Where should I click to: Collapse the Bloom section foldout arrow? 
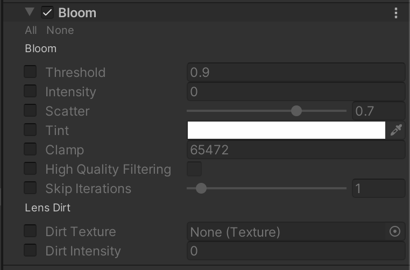click(x=30, y=12)
